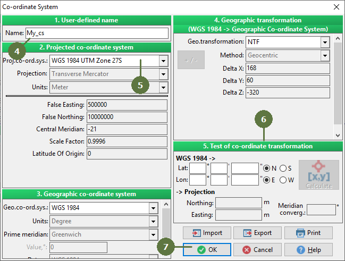
Task: Expand the Prime meridian Greenwich dropdown
Action: pyautogui.click(x=153, y=234)
